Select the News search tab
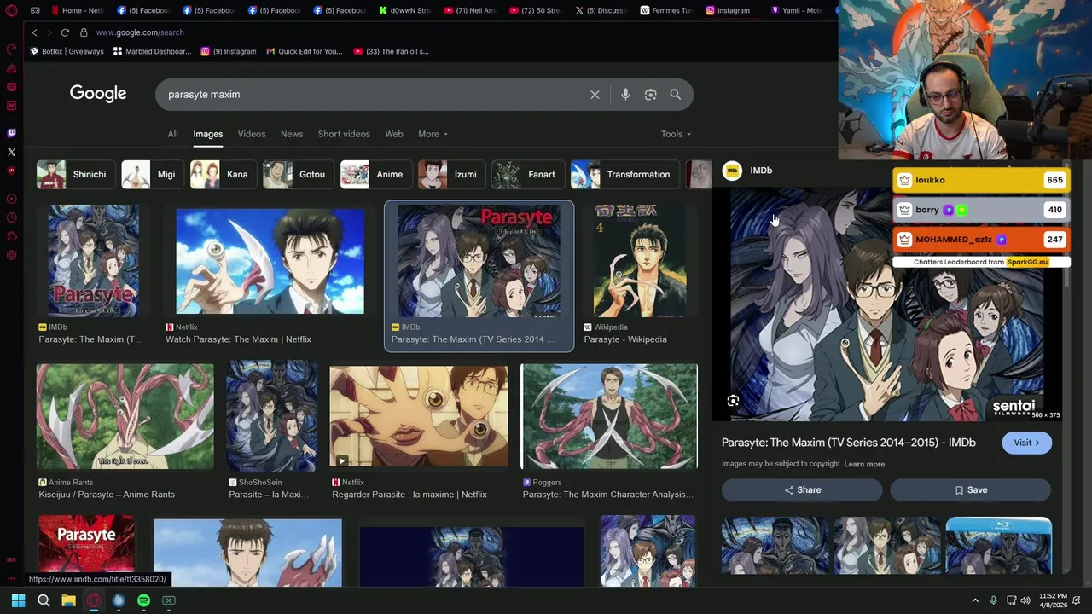 click(292, 134)
